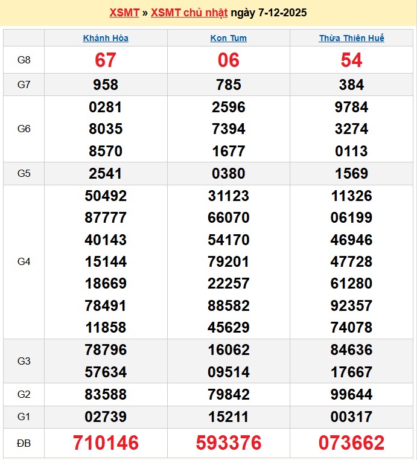The height and width of the screenshot is (460, 417).
Task: Click the red G8 number 06
Action: tap(228, 60)
